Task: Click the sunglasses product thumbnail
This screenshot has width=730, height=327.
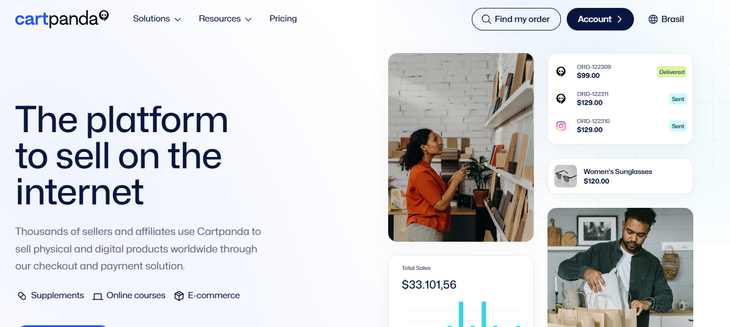Action: (x=566, y=176)
